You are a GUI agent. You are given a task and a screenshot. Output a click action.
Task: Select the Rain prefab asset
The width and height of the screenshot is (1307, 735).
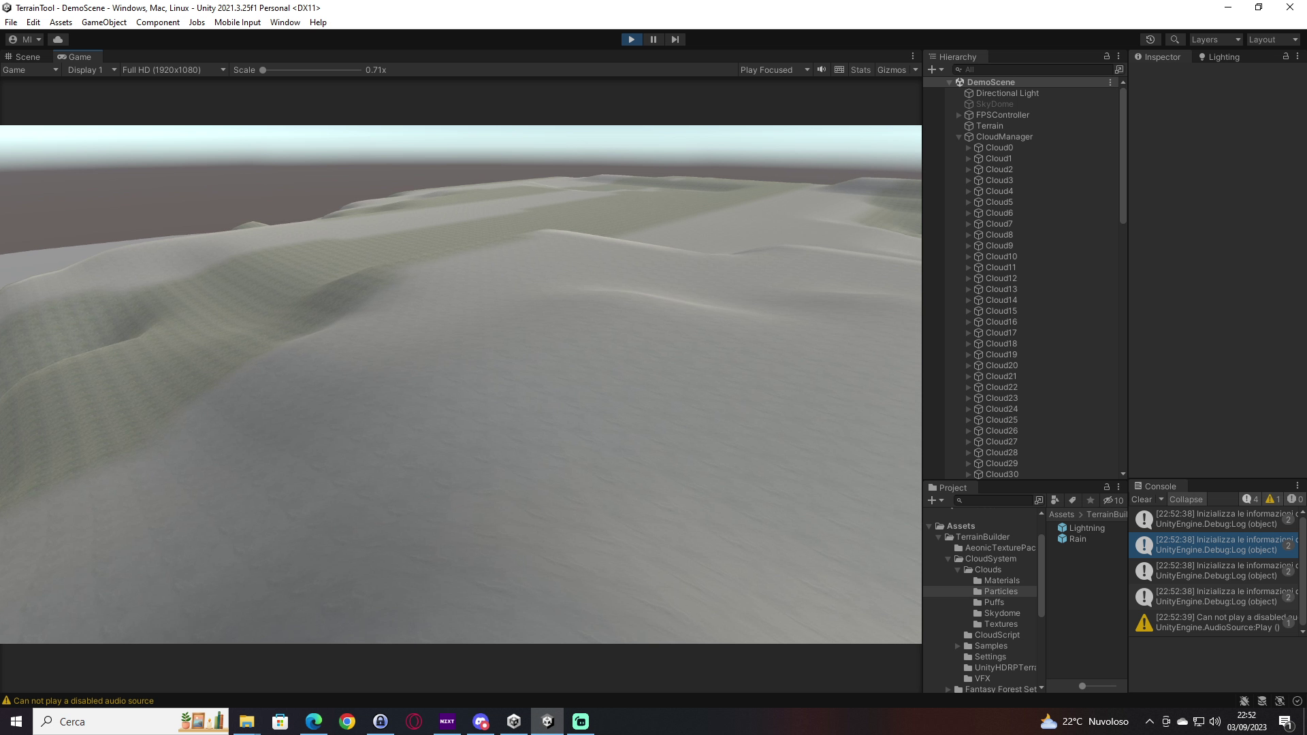click(x=1072, y=539)
